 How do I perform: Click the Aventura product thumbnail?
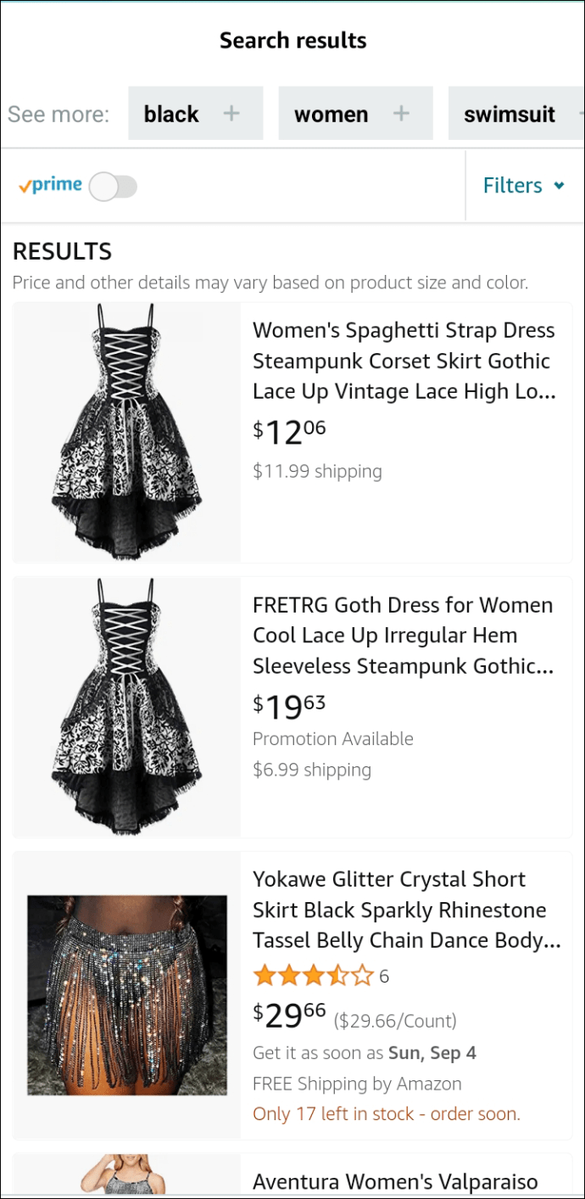pyautogui.click(x=126, y=1175)
